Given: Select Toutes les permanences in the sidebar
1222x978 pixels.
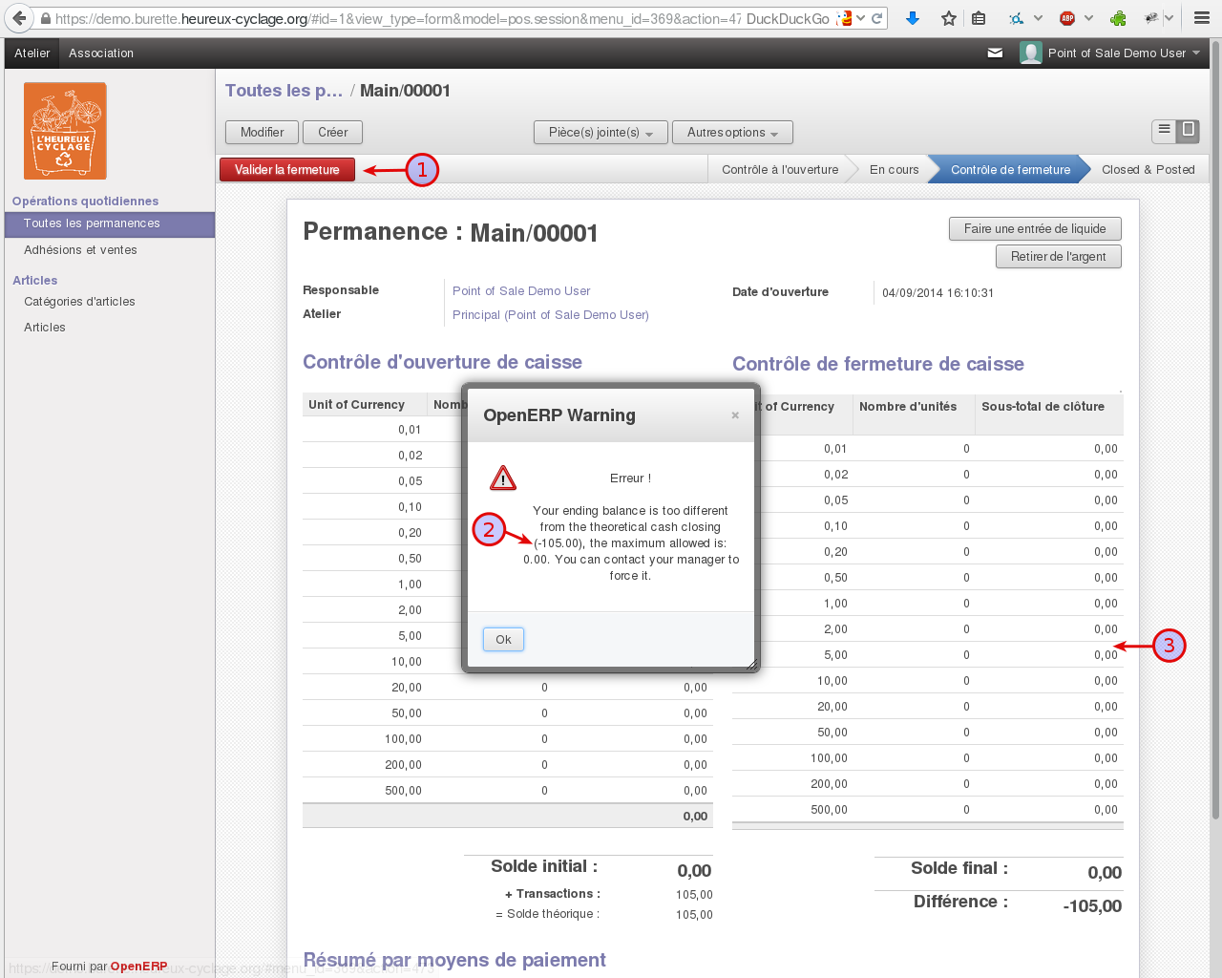Looking at the screenshot, I should (110, 223).
